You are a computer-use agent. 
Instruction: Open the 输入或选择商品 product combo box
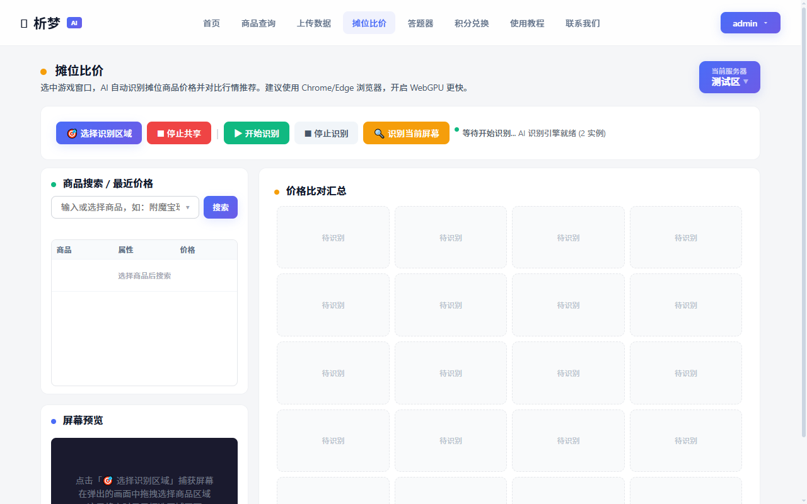[x=125, y=207]
